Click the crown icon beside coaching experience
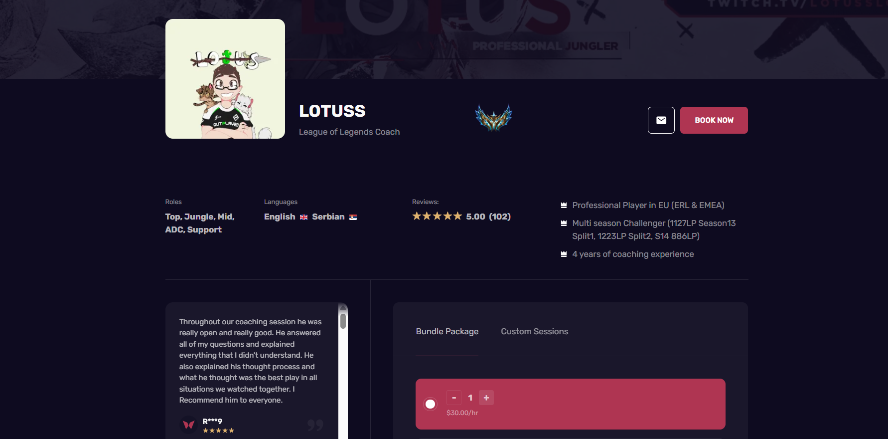The image size is (888, 439). click(564, 254)
